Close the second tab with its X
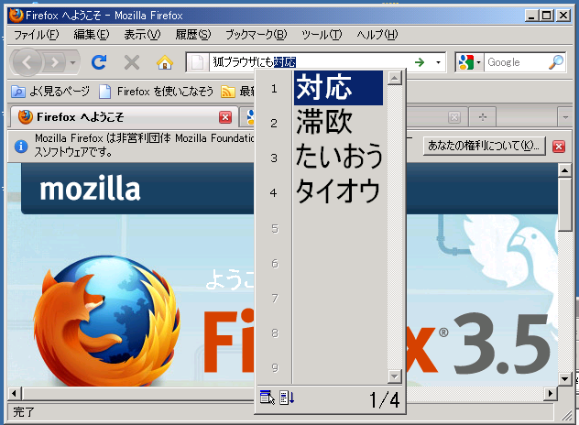Screen dimensions: 579x425 click(454, 117)
